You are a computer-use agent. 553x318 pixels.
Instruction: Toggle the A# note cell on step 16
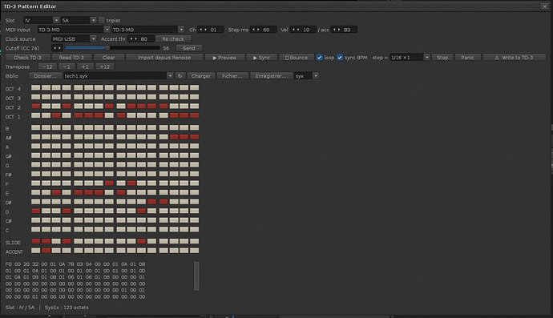(194, 137)
